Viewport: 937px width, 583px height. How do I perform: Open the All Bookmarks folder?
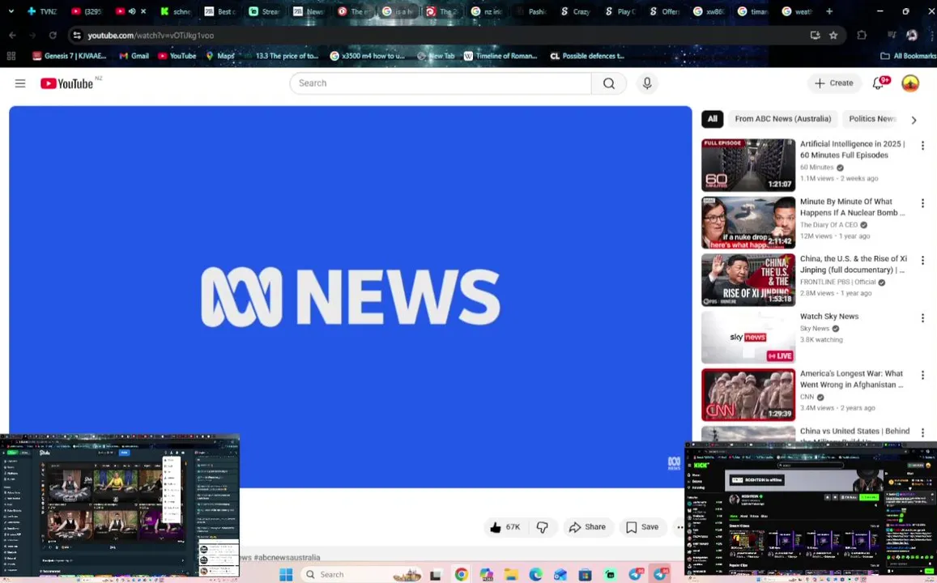[909, 56]
